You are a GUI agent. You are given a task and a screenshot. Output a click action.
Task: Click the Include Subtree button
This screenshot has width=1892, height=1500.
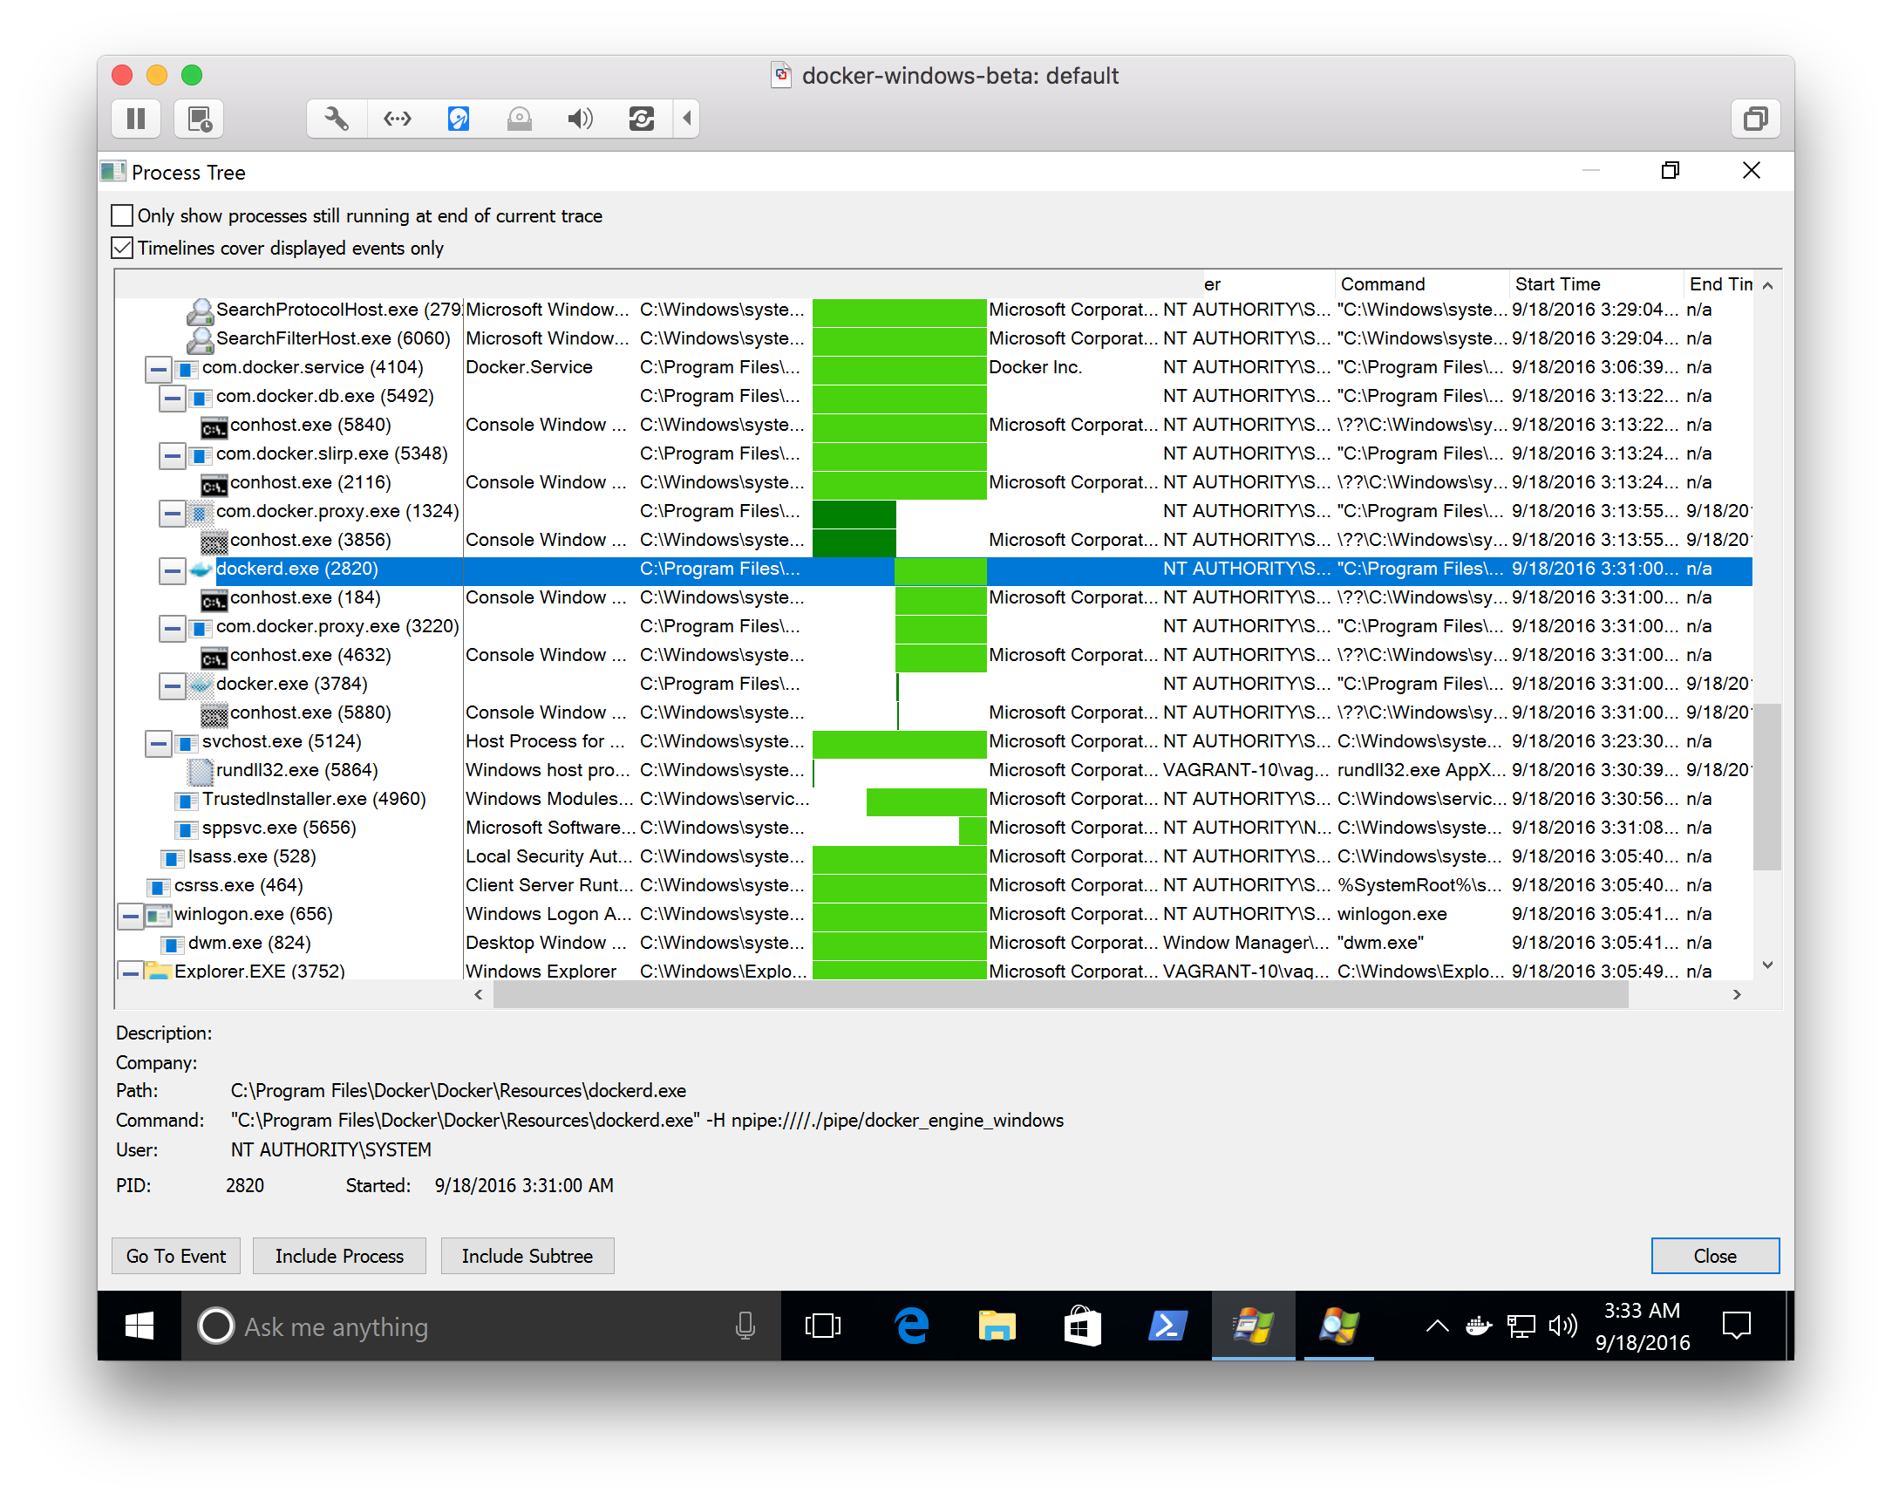[527, 1255]
